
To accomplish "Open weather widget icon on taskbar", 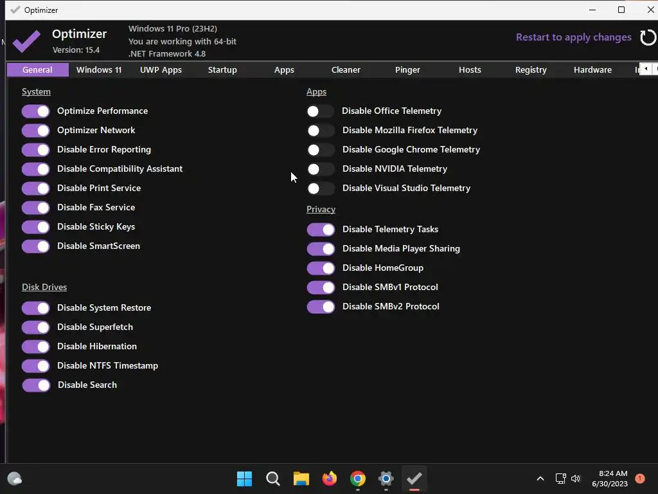I will point(15,479).
